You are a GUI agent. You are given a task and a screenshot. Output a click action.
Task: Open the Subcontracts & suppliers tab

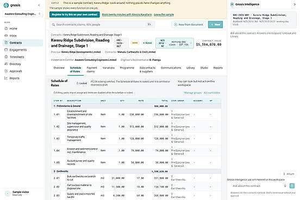tap(147, 70)
